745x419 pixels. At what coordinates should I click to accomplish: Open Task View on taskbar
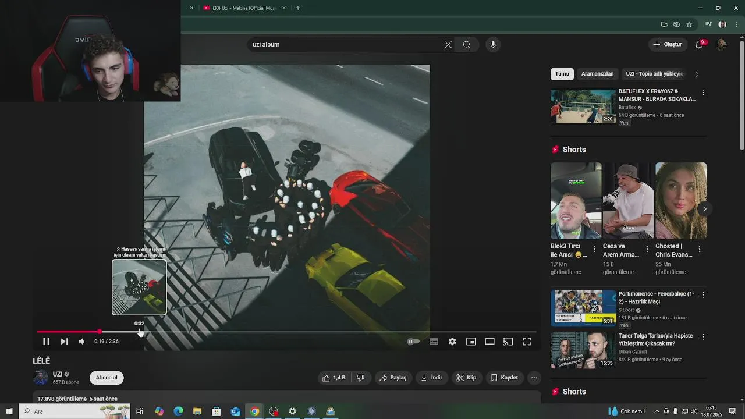pos(140,411)
